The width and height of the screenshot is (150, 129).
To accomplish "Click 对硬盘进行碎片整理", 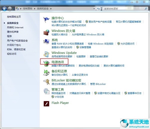I will click(x=80, y=93).
